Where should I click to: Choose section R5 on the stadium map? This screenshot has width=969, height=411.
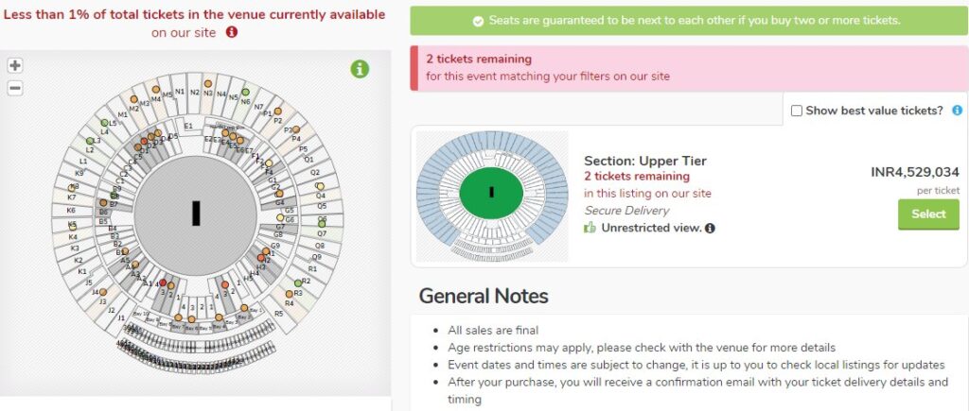[279, 314]
